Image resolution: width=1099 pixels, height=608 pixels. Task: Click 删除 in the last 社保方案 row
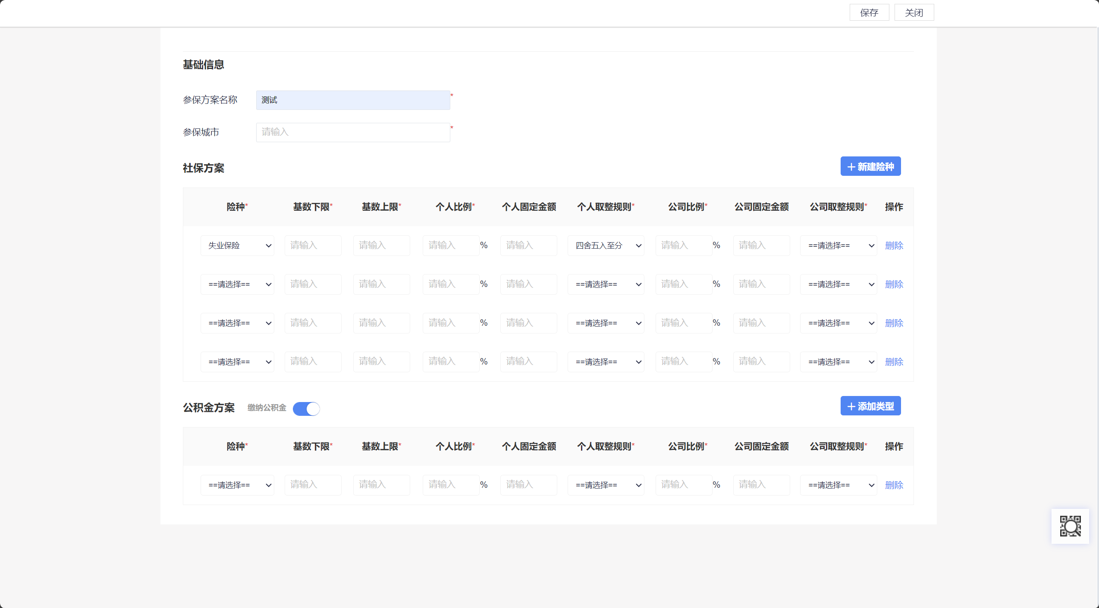894,362
